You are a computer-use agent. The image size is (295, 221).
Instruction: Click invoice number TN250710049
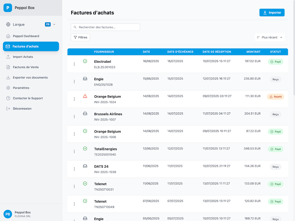click(104, 207)
